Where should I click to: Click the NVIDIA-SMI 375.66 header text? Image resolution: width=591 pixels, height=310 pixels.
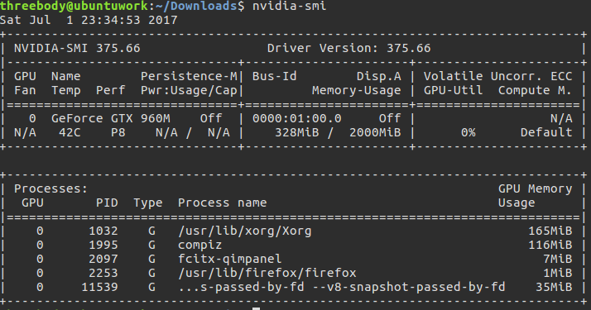(x=77, y=48)
